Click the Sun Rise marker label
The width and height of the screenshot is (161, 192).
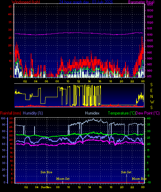46,172
